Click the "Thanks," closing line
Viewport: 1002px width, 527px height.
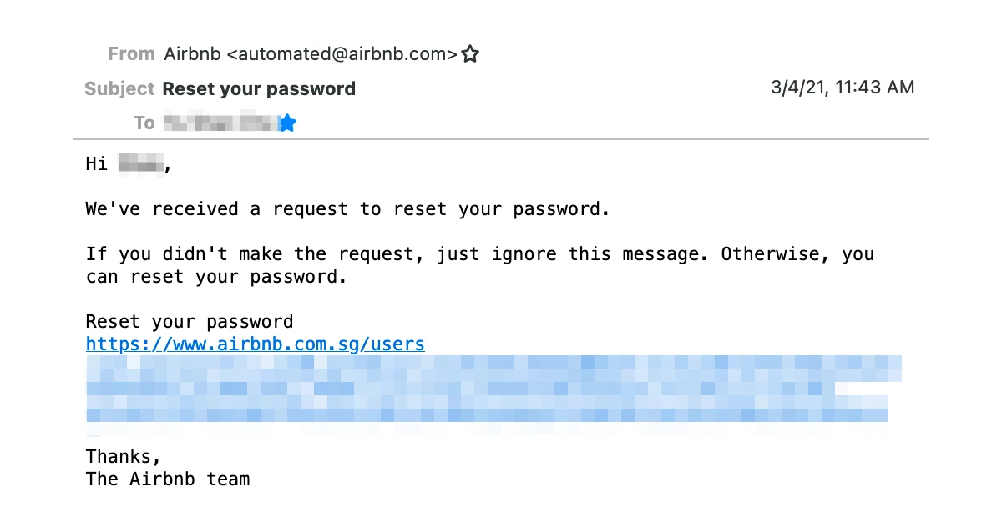123,456
